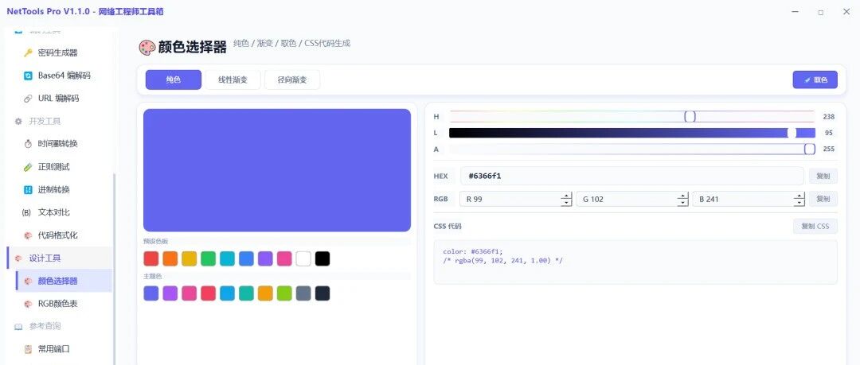Screen dimensions: 860x365
Task: Choose the dark navy swatch in 主题色
Action: pos(322,293)
